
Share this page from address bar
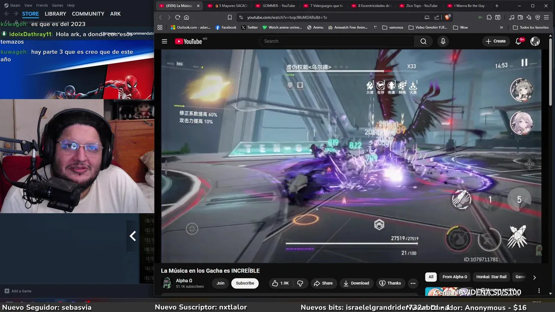point(437,17)
